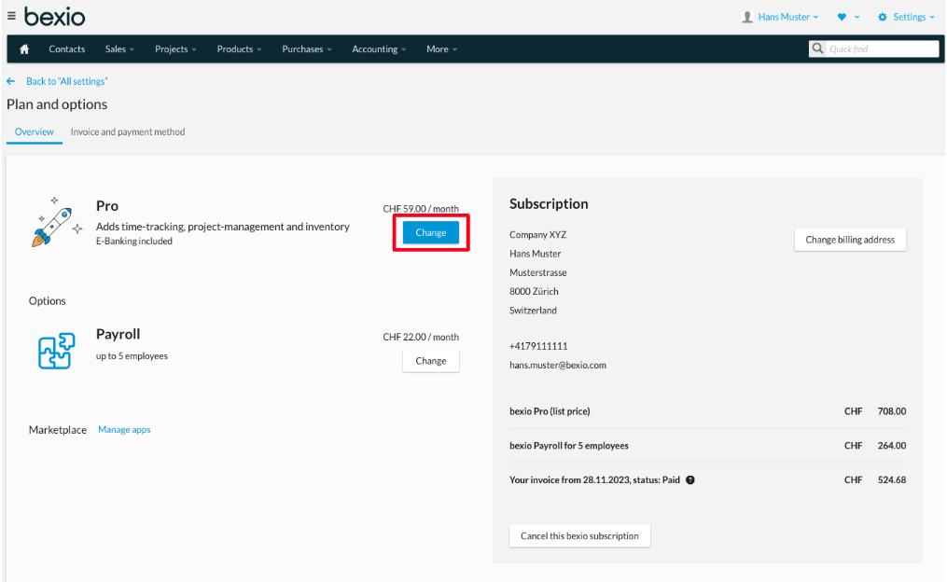Open the Manage apps link under Marketplace

tap(124, 429)
